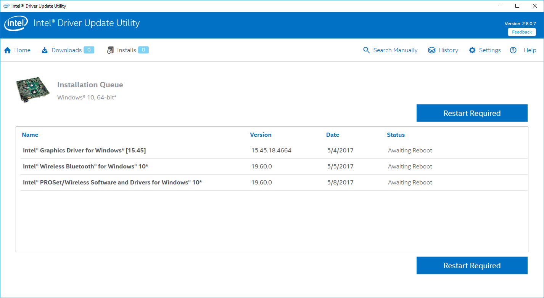Click the Installs disc icon

(110, 50)
